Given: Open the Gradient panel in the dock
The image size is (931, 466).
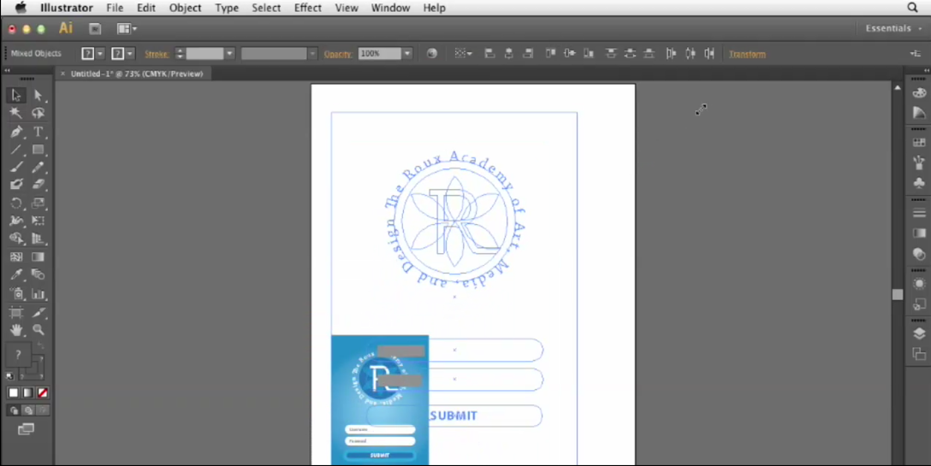Looking at the screenshot, I should coord(918,233).
